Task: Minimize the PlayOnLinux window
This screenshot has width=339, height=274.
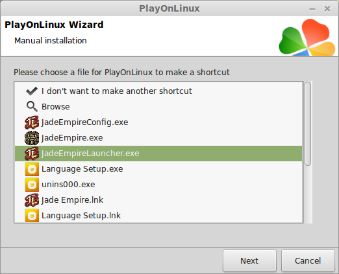Action: 312,9
